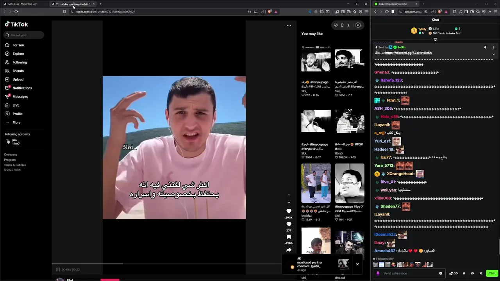Click the profile avatar in TikTok top bar
Screen dimensions: 500x281
click(x=358, y=25)
